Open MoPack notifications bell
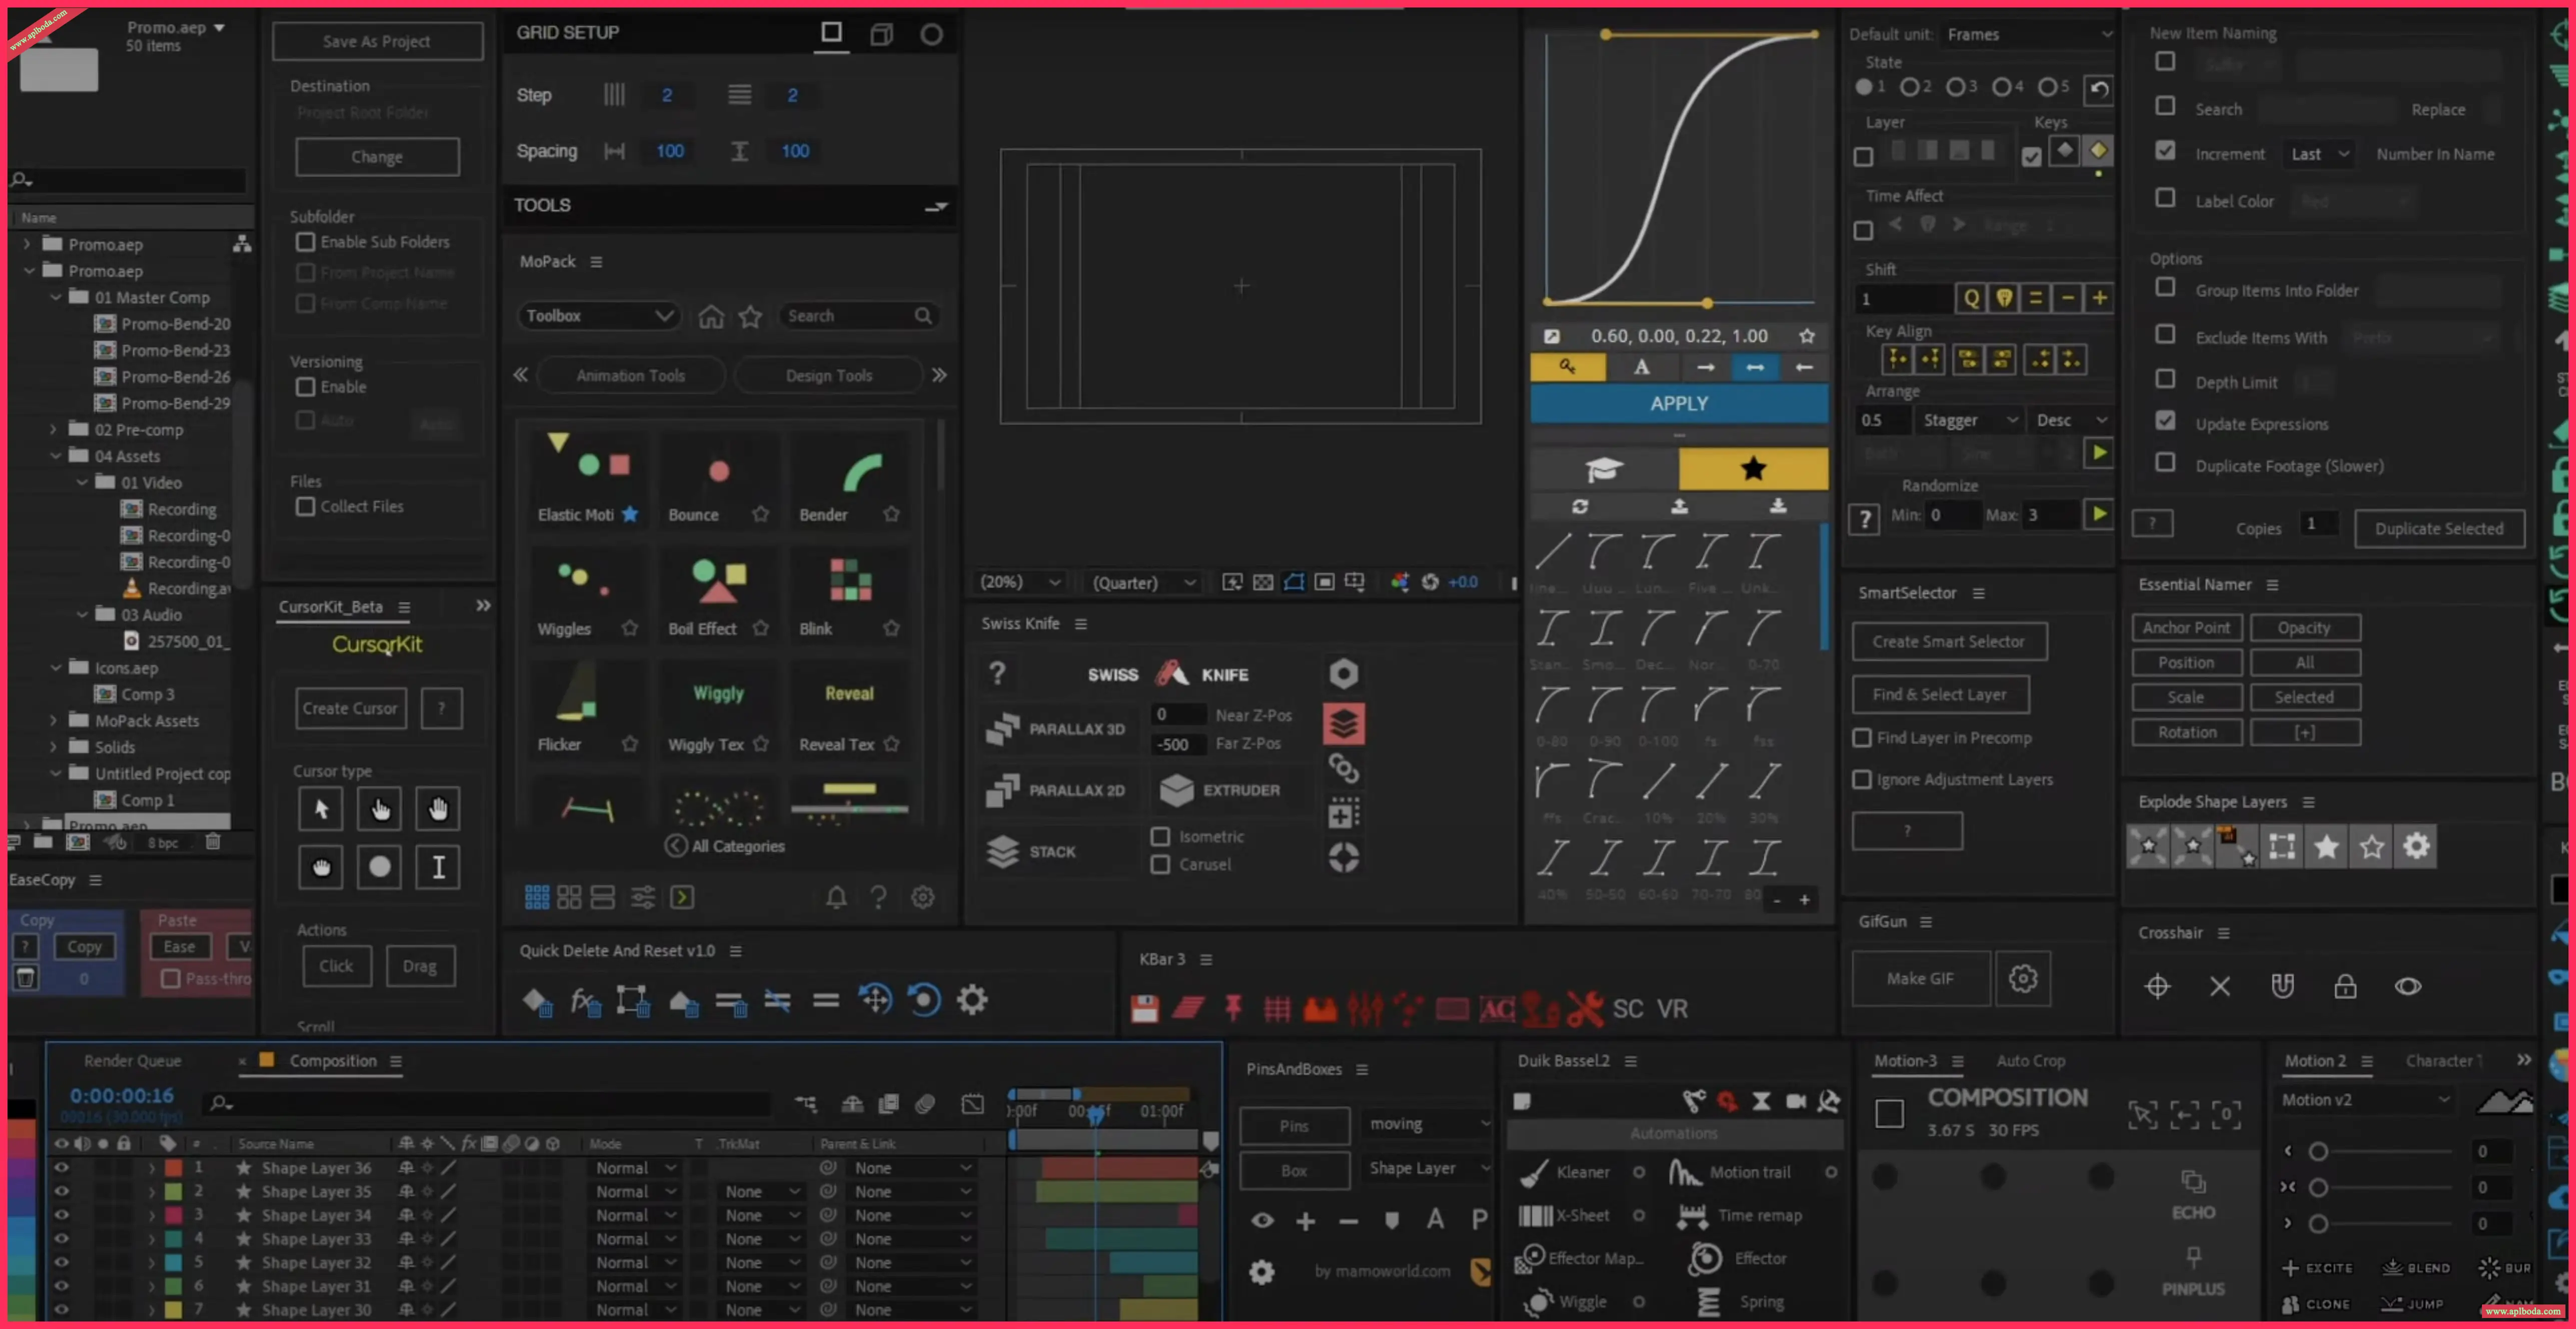This screenshot has width=2576, height=1329. (x=836, y=897)
